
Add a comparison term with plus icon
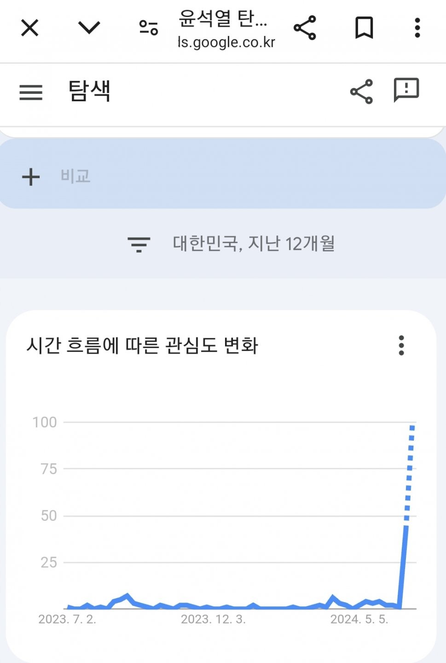click(x=31, y=177)
